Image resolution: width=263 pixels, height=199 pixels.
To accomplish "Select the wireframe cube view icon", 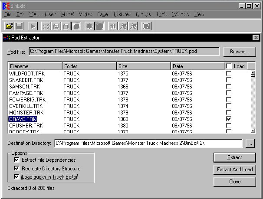I will (56, 26).
